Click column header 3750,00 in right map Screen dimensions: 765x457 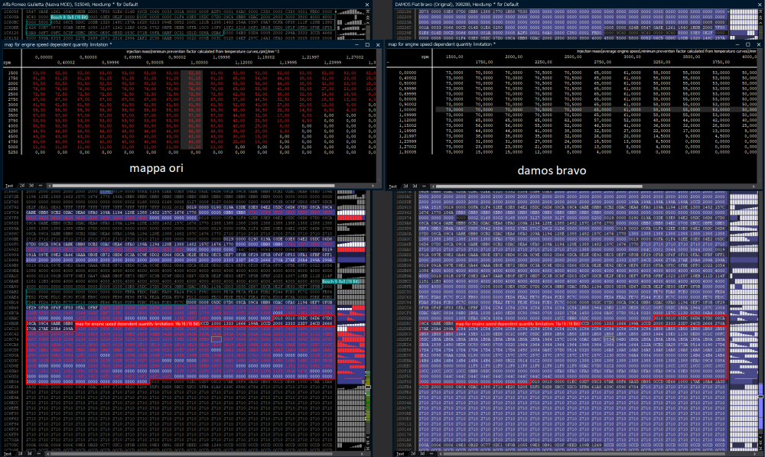[721, 62]
